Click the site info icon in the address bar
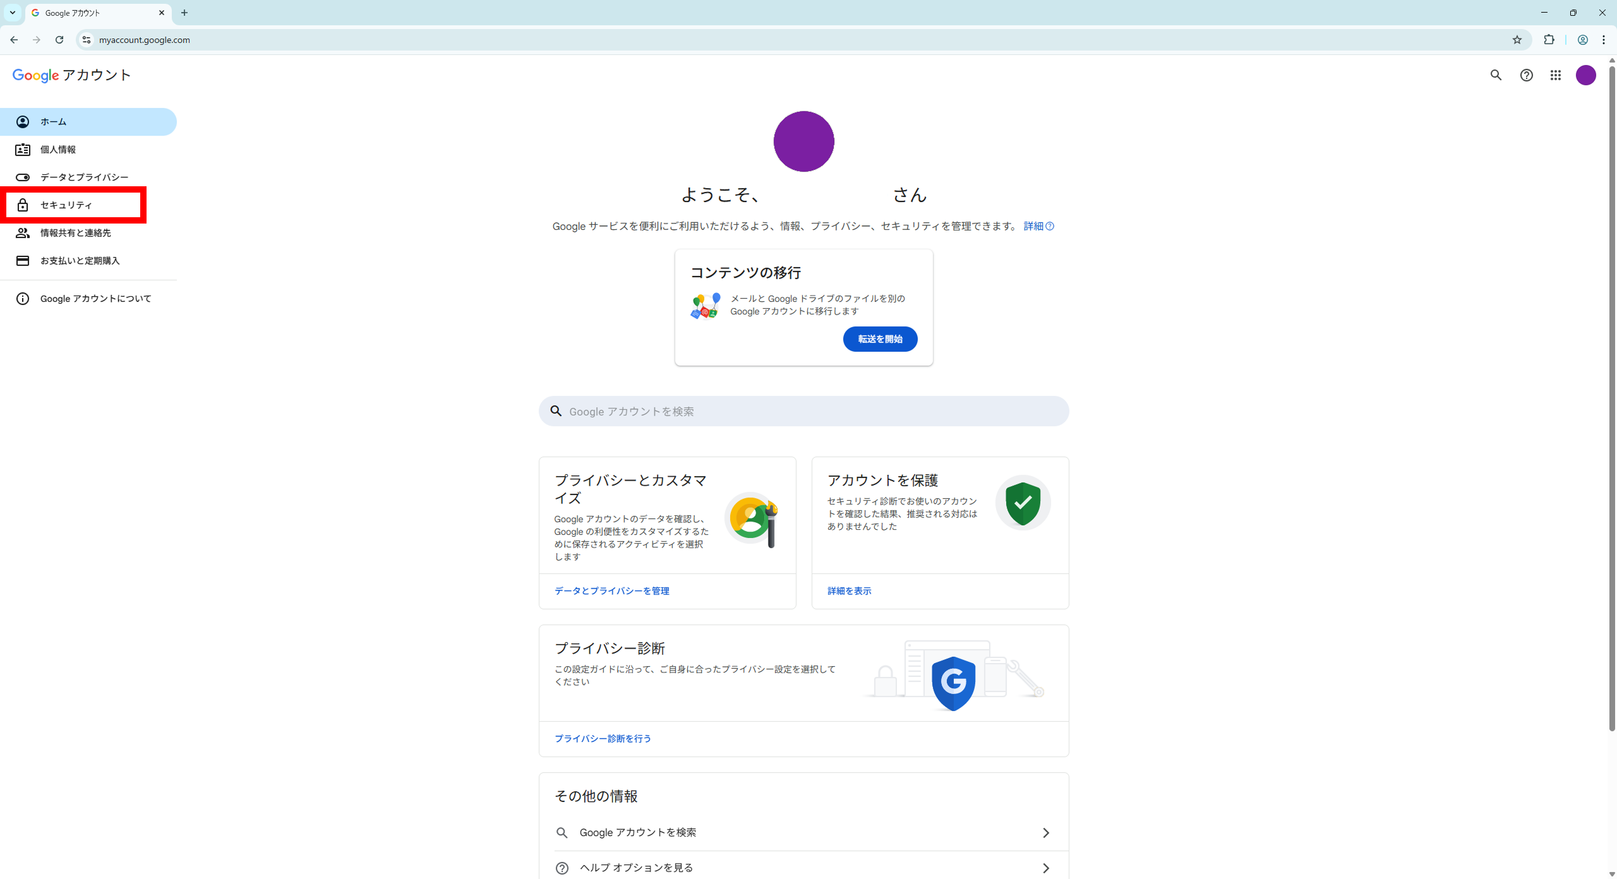 87,40
